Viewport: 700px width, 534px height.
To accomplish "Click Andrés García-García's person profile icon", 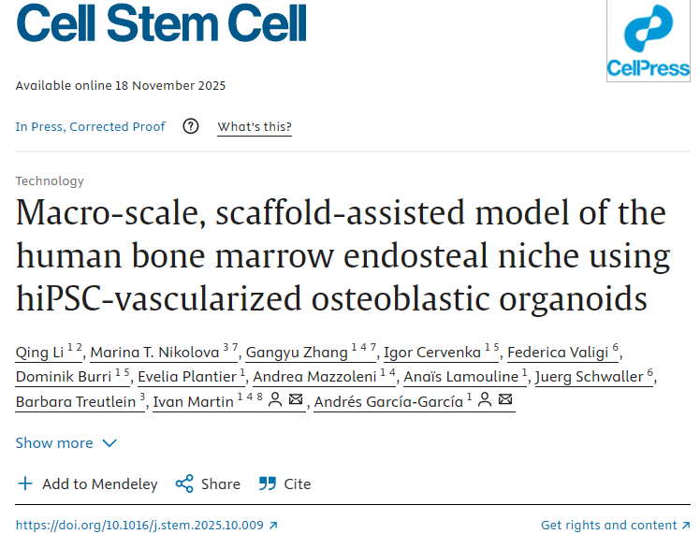I will point(485,401).
